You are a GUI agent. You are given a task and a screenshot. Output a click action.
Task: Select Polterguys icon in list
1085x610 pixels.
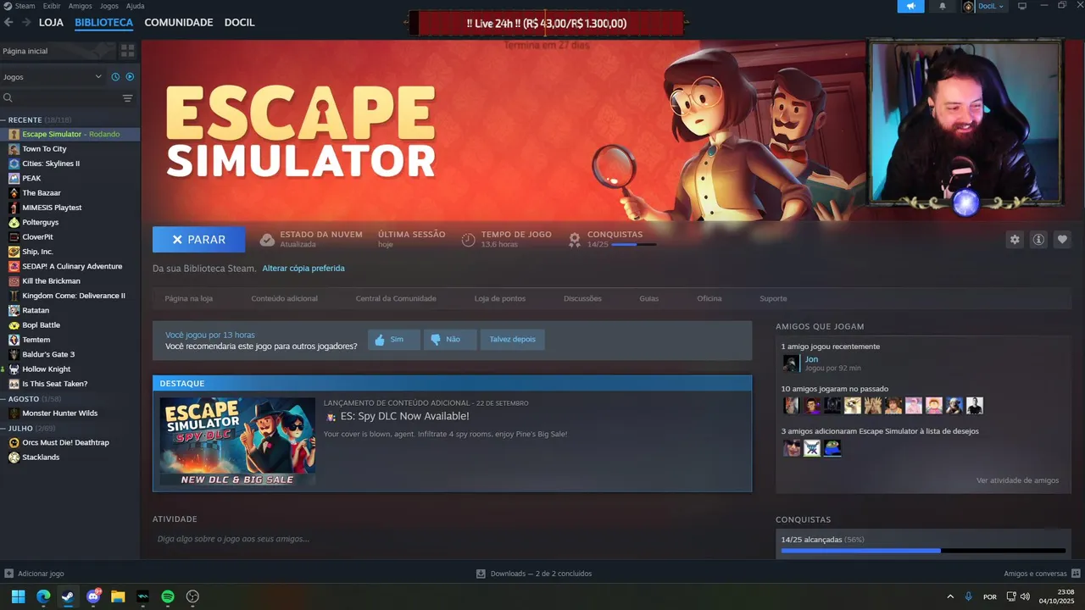[x=14, y=222]
